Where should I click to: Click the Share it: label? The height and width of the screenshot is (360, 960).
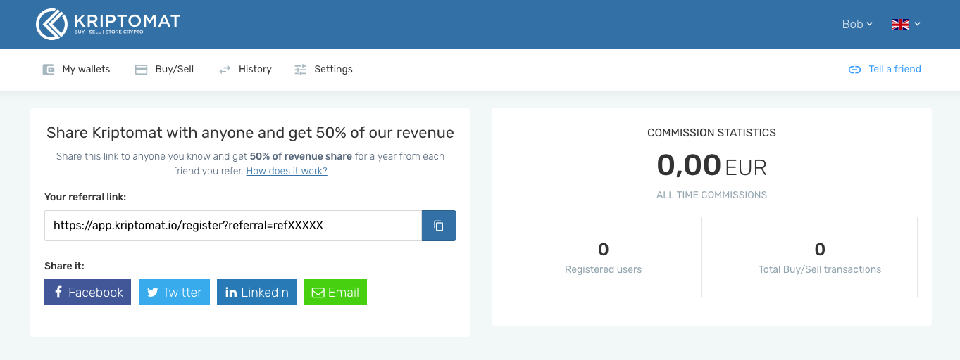tap(64, 266)
